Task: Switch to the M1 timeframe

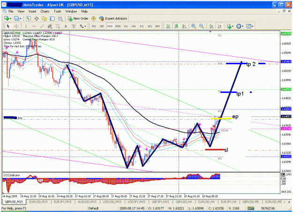Action: point(94,26)
